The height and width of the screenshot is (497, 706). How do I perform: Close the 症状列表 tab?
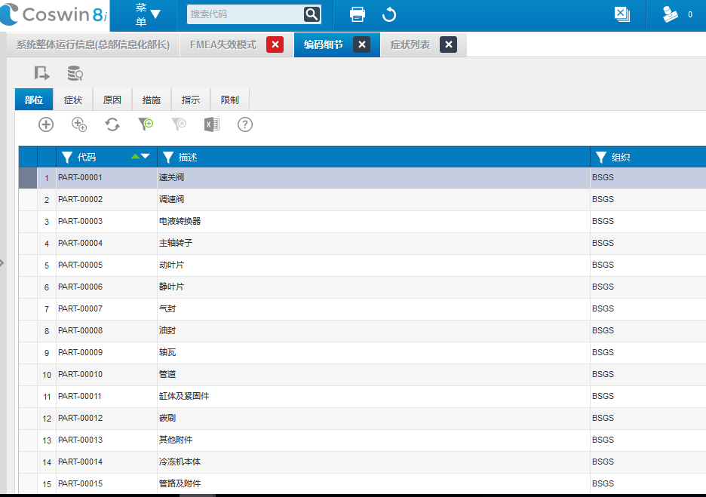(x=449, y=44)
